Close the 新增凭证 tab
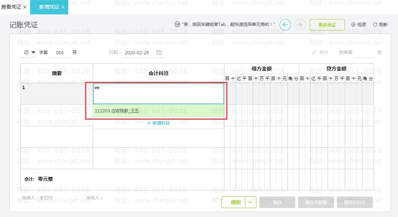This screenshot has height=217, width=398. click(x=63, y=7)
